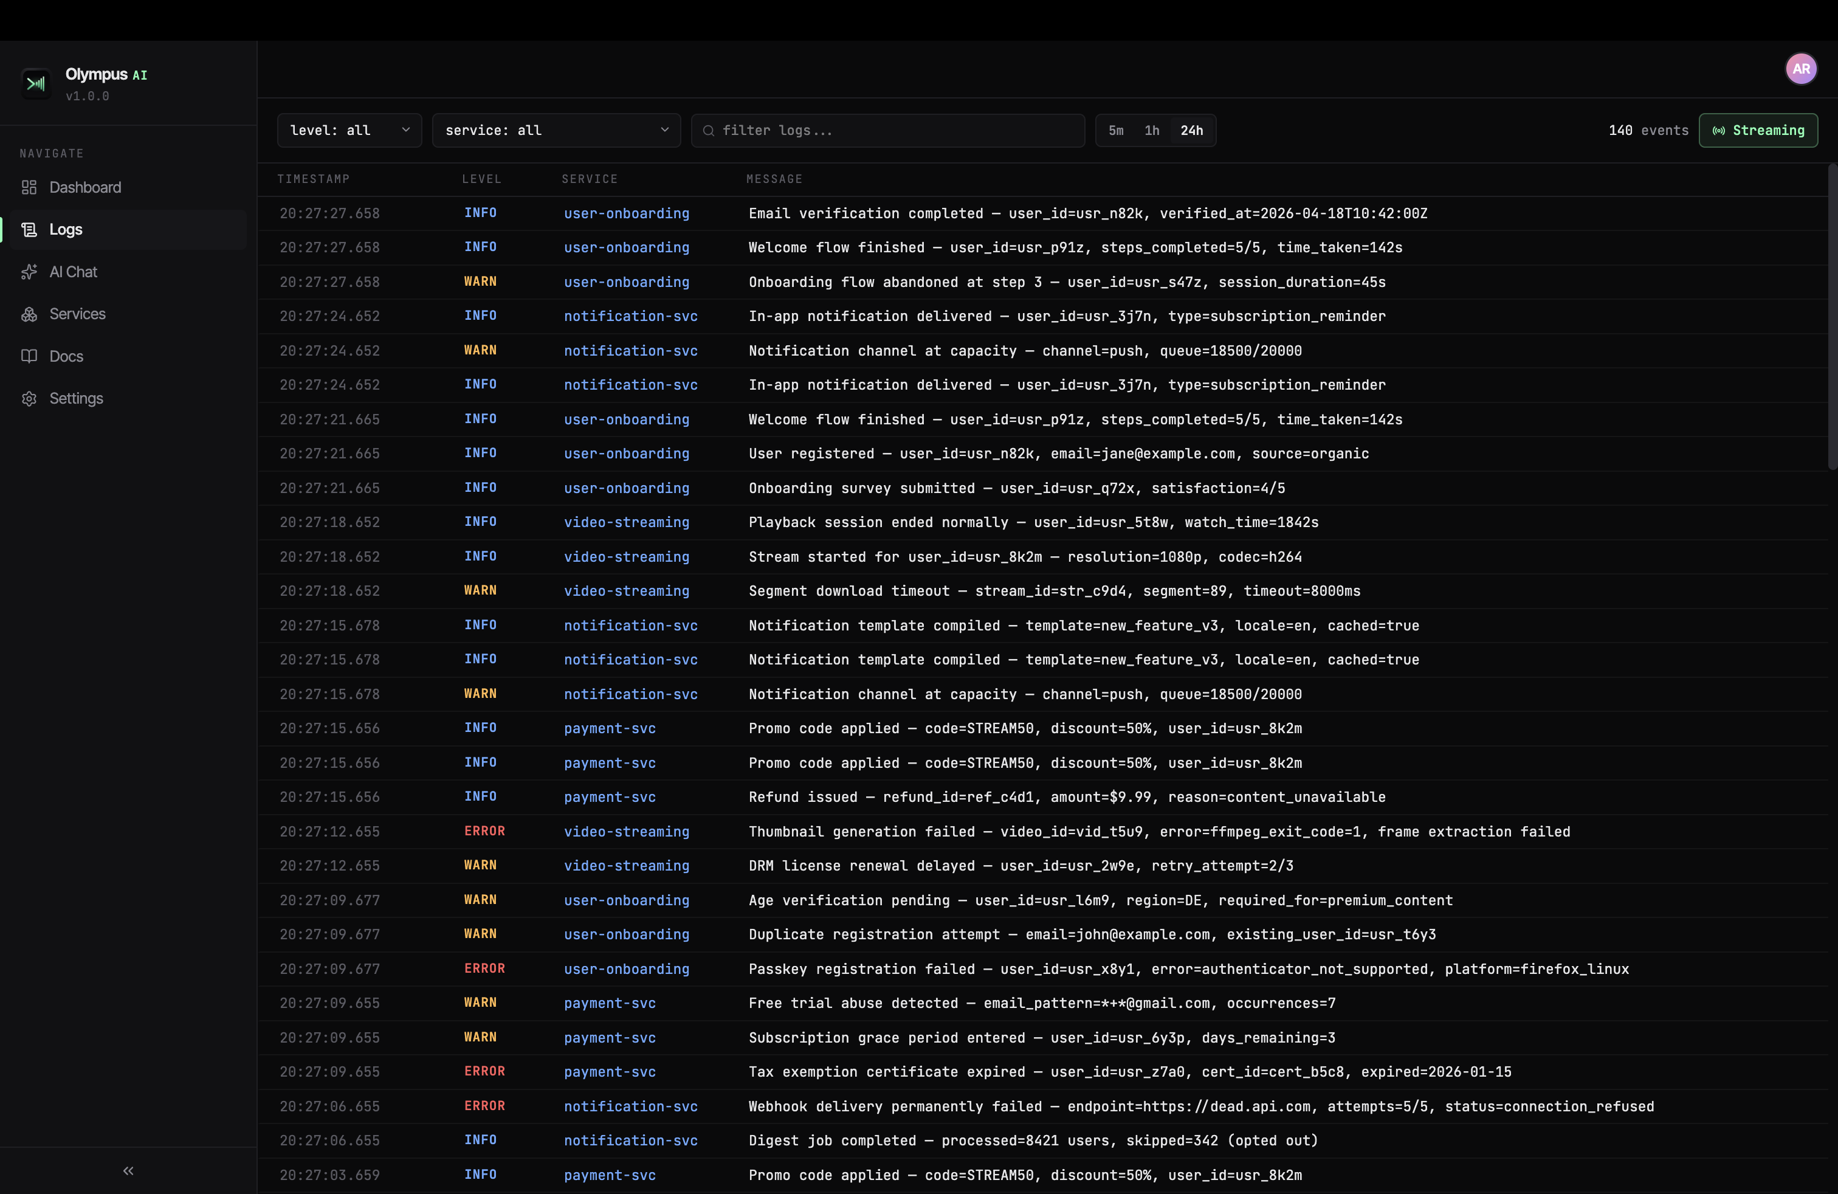This screenshot has height=1194, width=1838.
Task: Open AI Chat sparkle icon
Action: (29, 272)
